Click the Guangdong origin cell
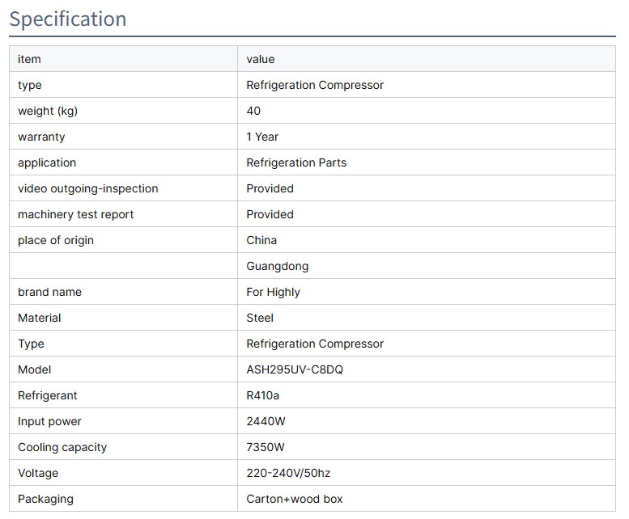The image size is (629, 519). 277,266
